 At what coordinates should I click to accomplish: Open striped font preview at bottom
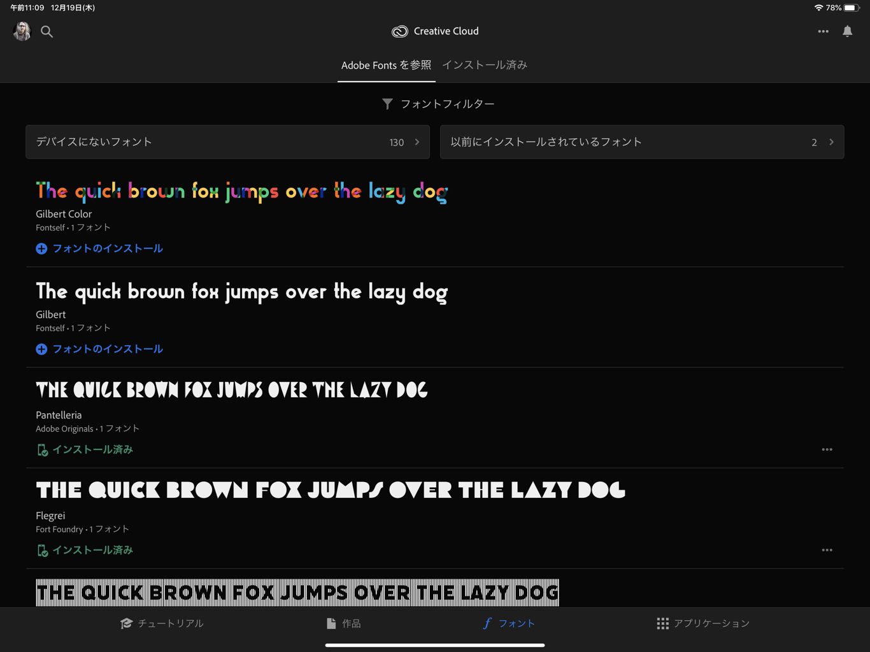click(x=297, y=593)
